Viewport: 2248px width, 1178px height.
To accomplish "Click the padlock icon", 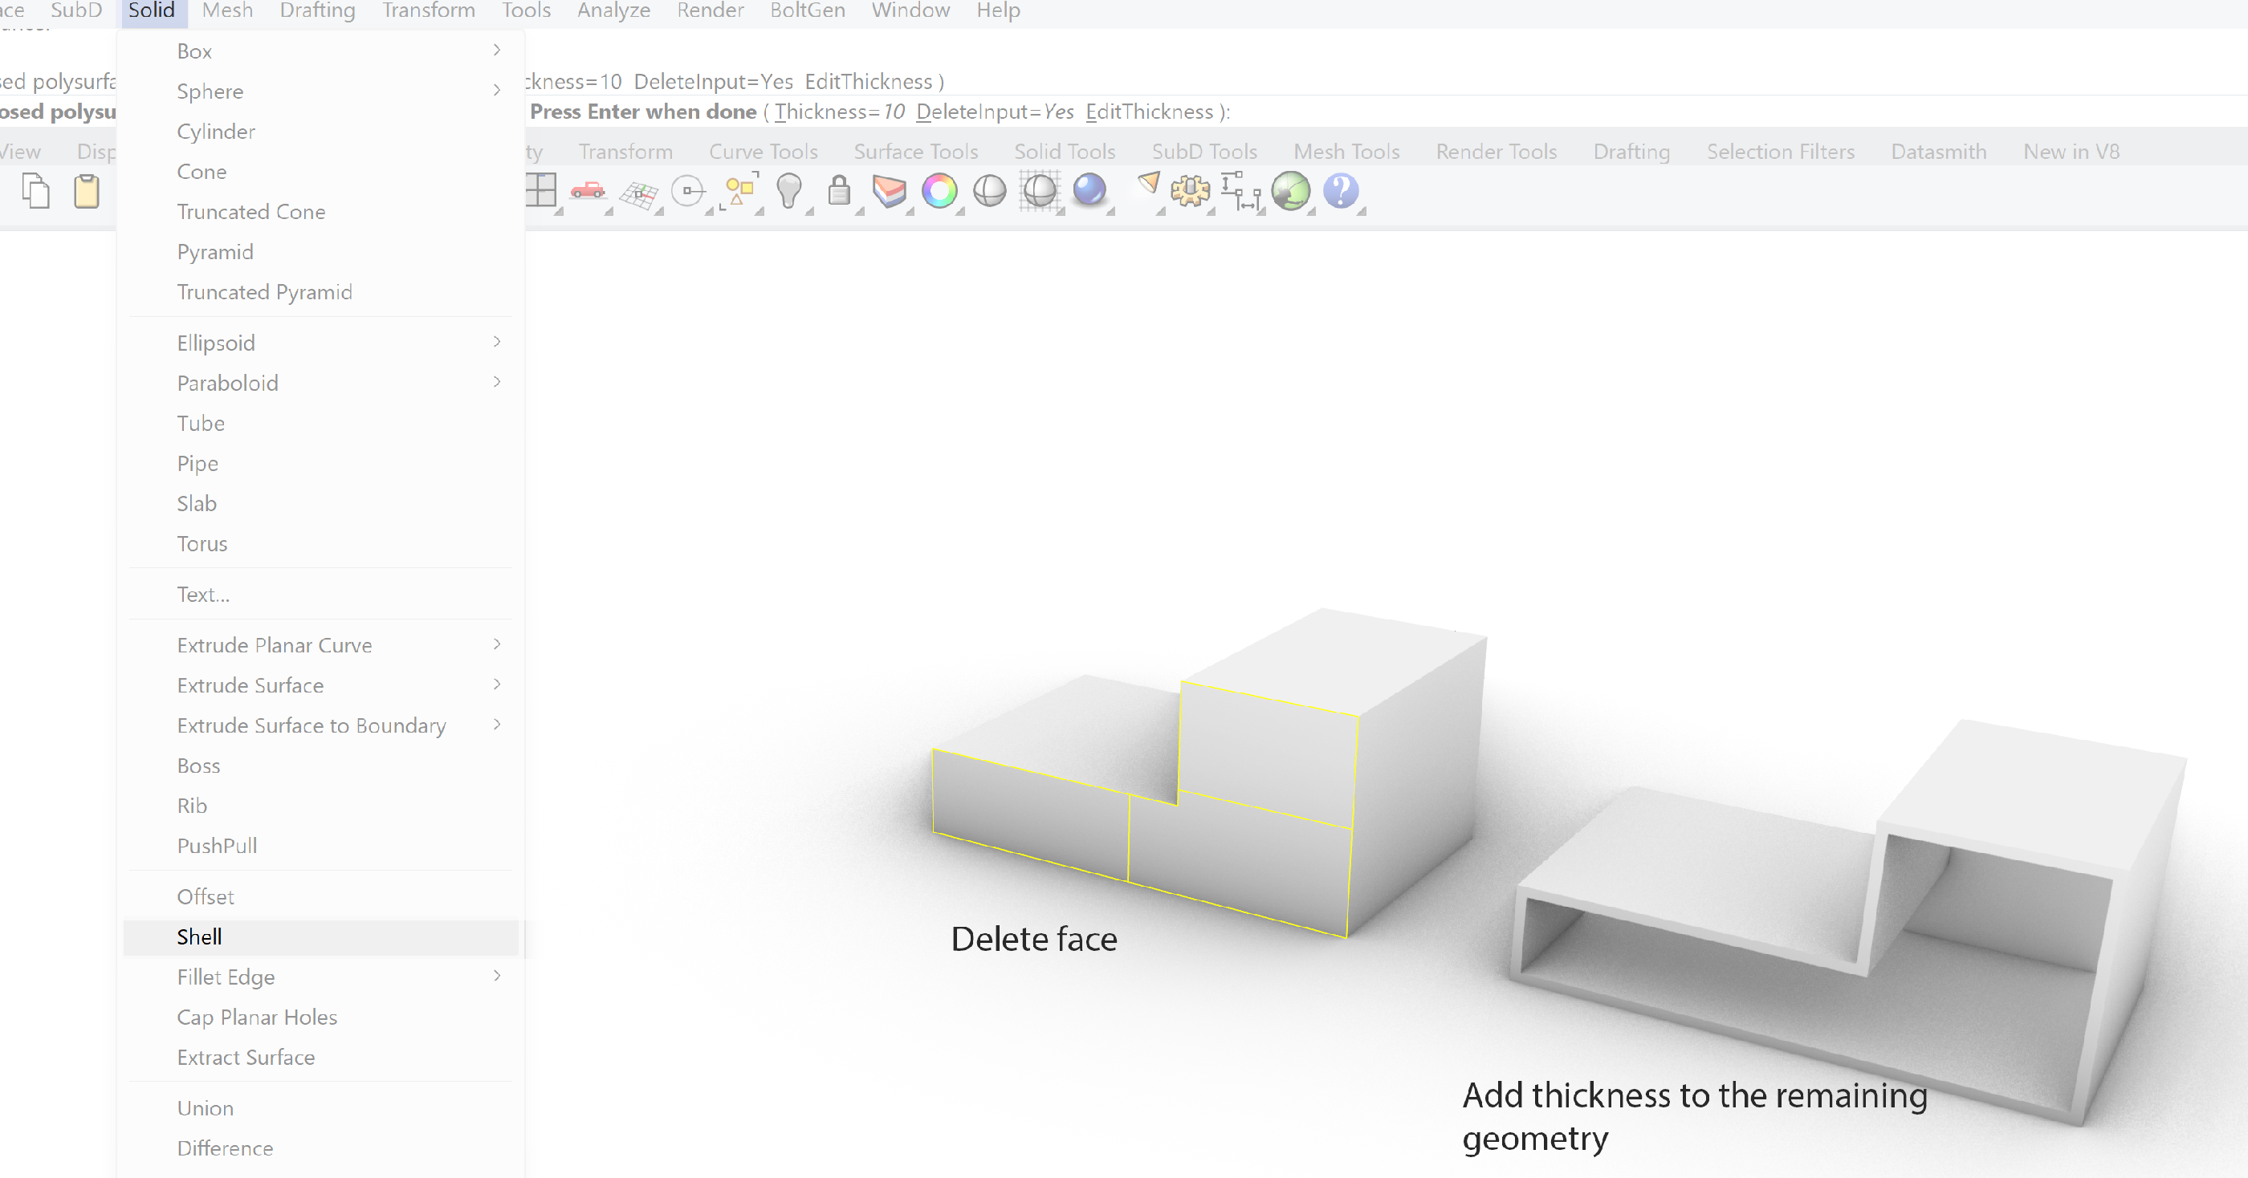I will point(839,190).
